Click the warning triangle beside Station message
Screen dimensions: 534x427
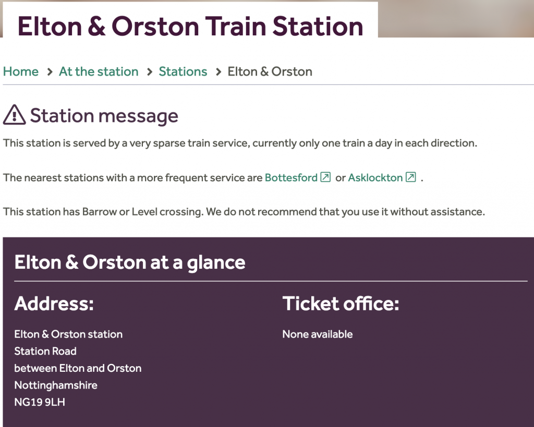tap(14, 115)
